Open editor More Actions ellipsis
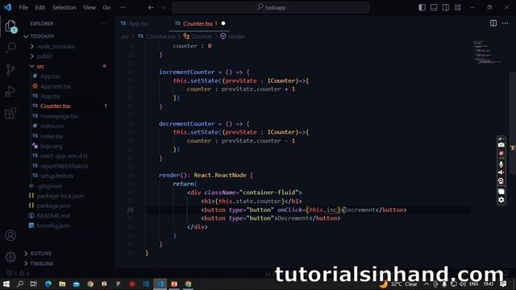Viewport: 516px width, 290px height. 506,23
